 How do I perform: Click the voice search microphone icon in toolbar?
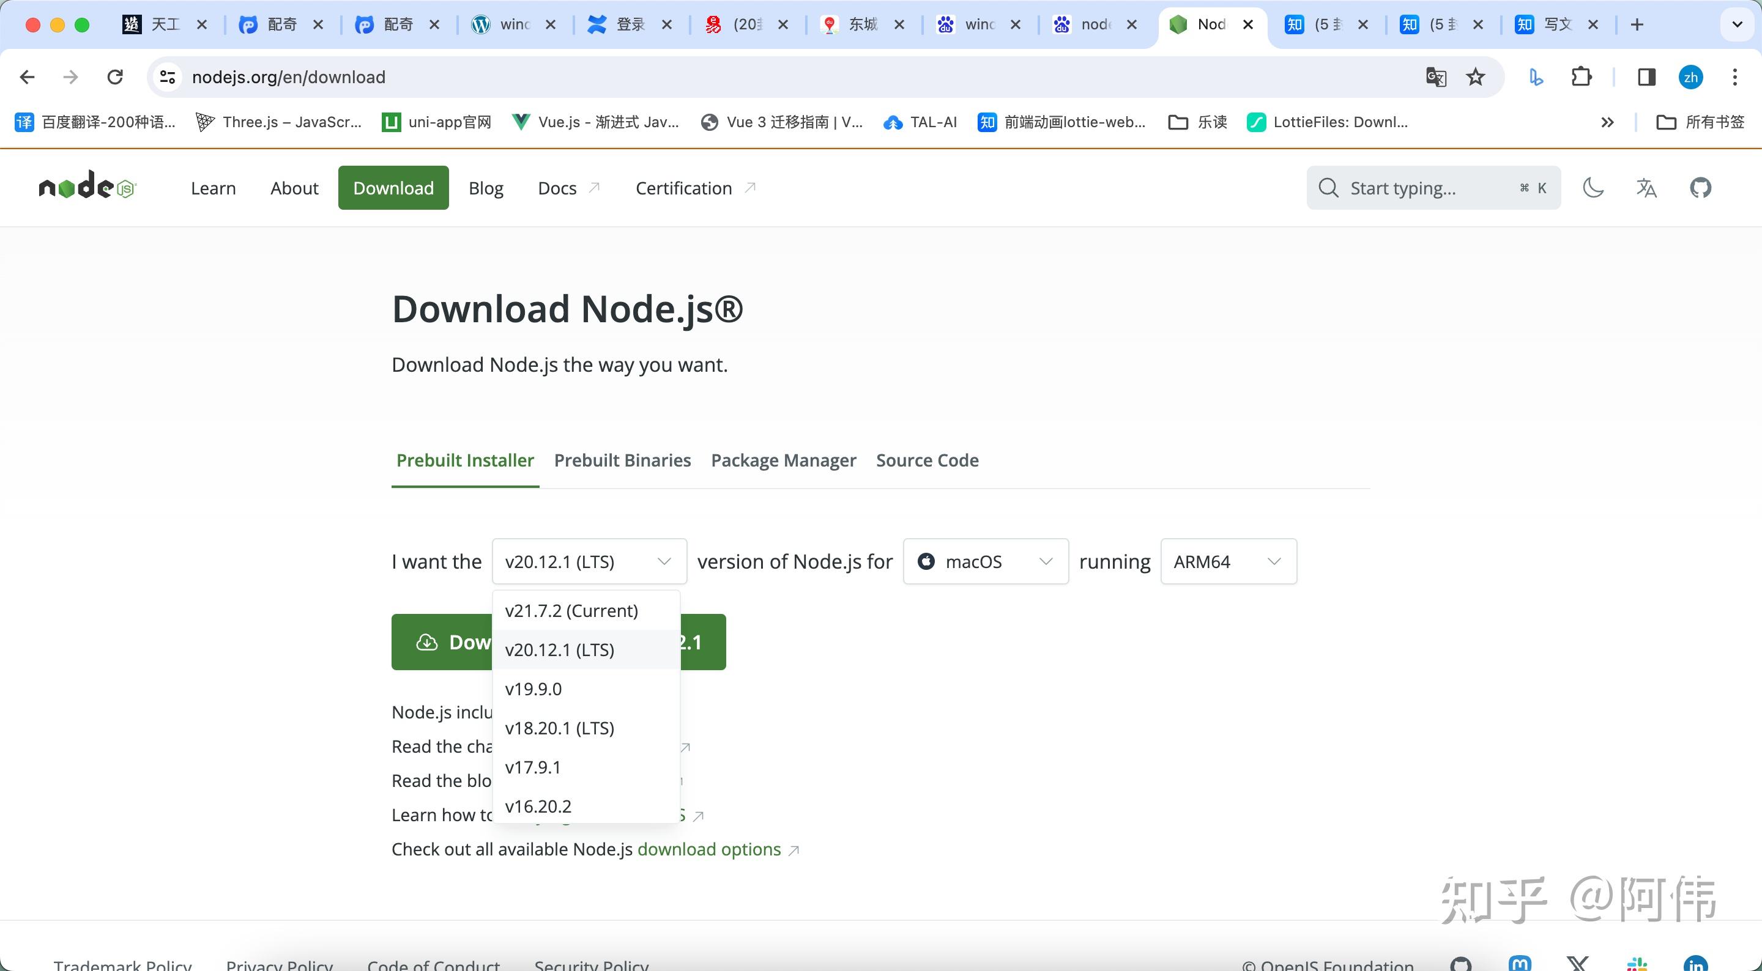click(1536, 76)
